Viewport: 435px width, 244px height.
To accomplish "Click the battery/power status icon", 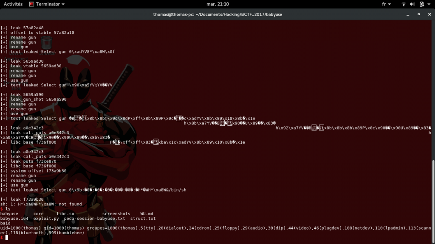I will click(422, 4).
